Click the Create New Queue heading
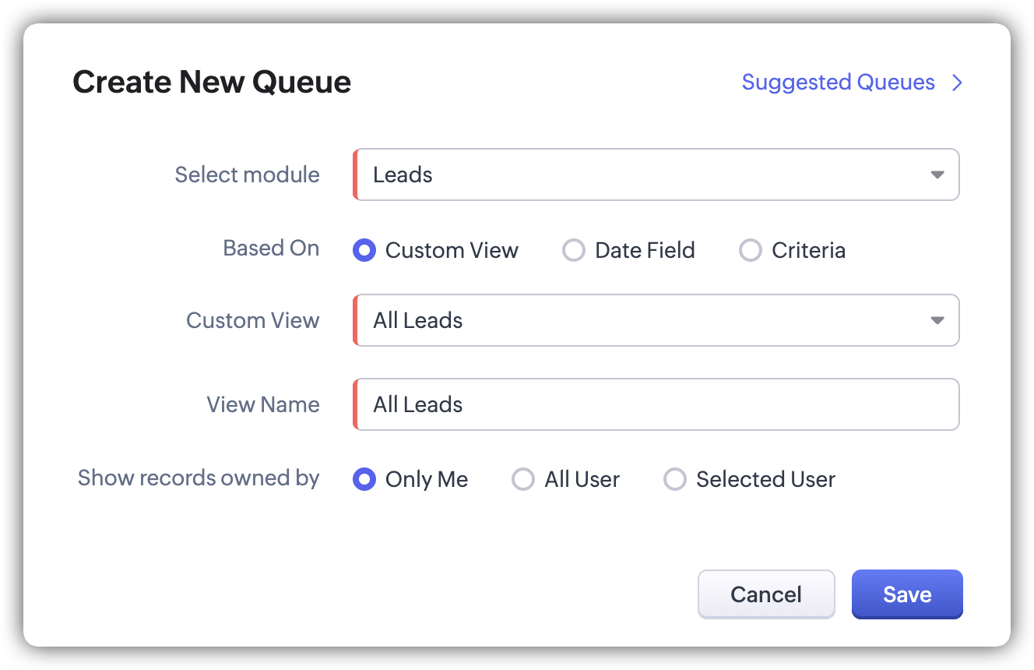The image size is (1034, 670). point(212,83)
